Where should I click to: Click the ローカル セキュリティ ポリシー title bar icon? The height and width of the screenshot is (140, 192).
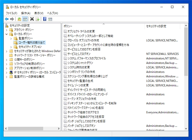point(7,7)
